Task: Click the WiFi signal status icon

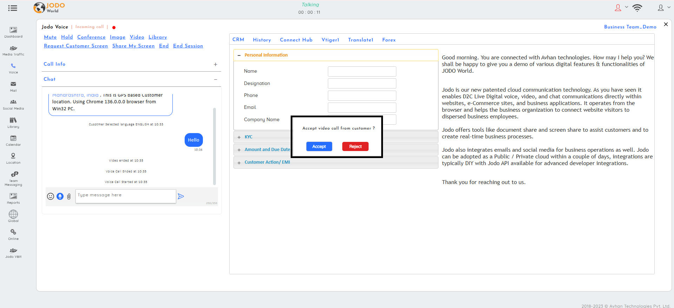Action: tap(637, 8)
